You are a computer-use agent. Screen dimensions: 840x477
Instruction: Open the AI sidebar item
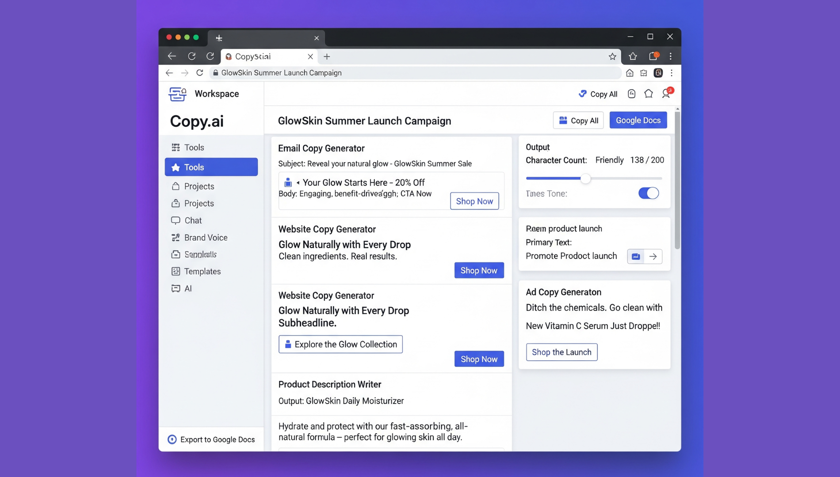(x=211, y=288)
